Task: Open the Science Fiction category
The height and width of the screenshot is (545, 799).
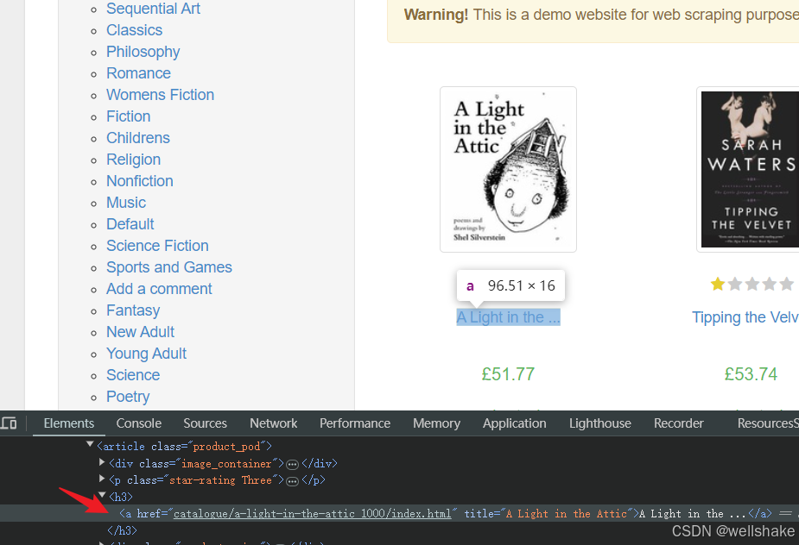Action: pos(157,246)
